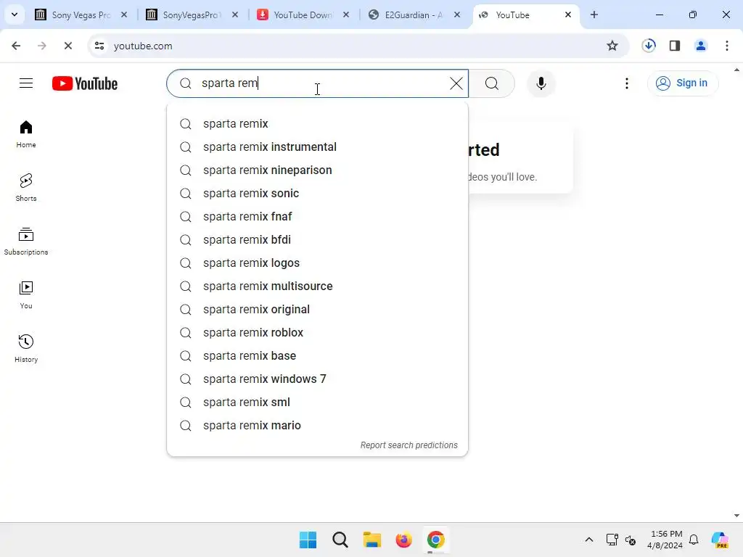This screenshot has width=743, height=557.
Task: Open File Explorer from taskbar
Action: (372, 540)
